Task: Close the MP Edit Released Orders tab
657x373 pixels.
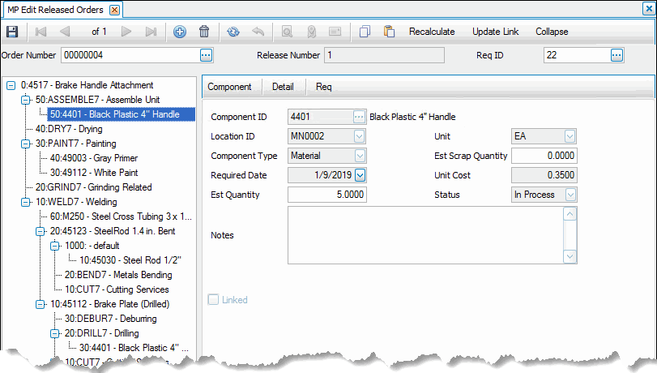Action: point(114,10)
